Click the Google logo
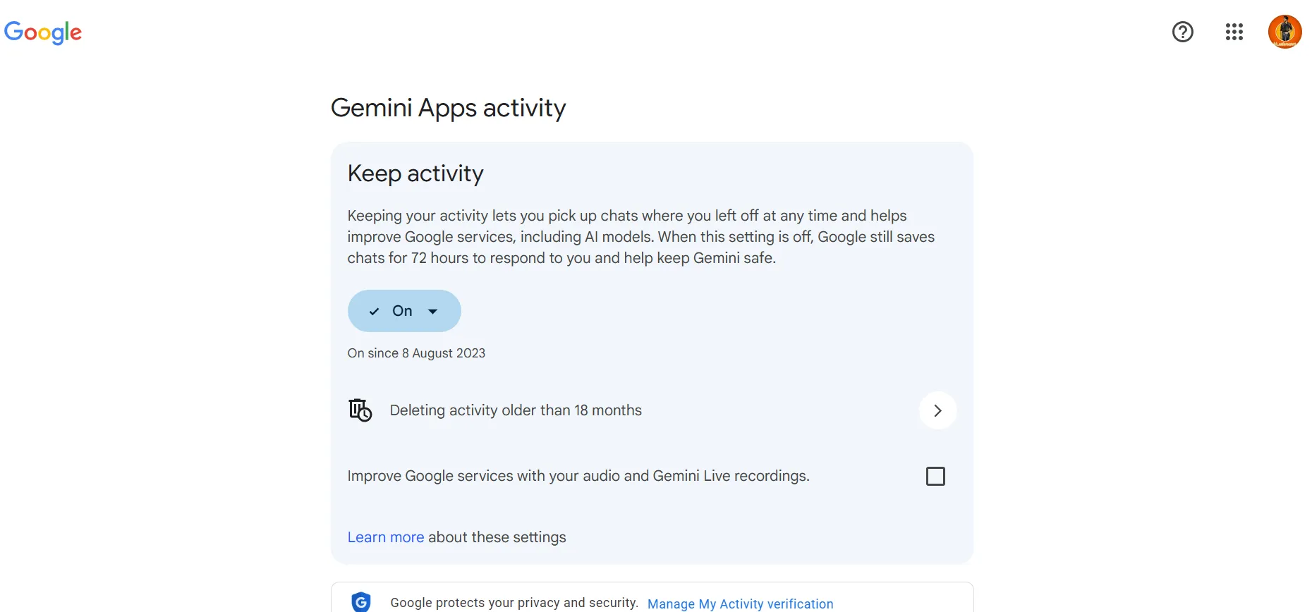Viewport: 1312px width, 612px height. (43, 32)
